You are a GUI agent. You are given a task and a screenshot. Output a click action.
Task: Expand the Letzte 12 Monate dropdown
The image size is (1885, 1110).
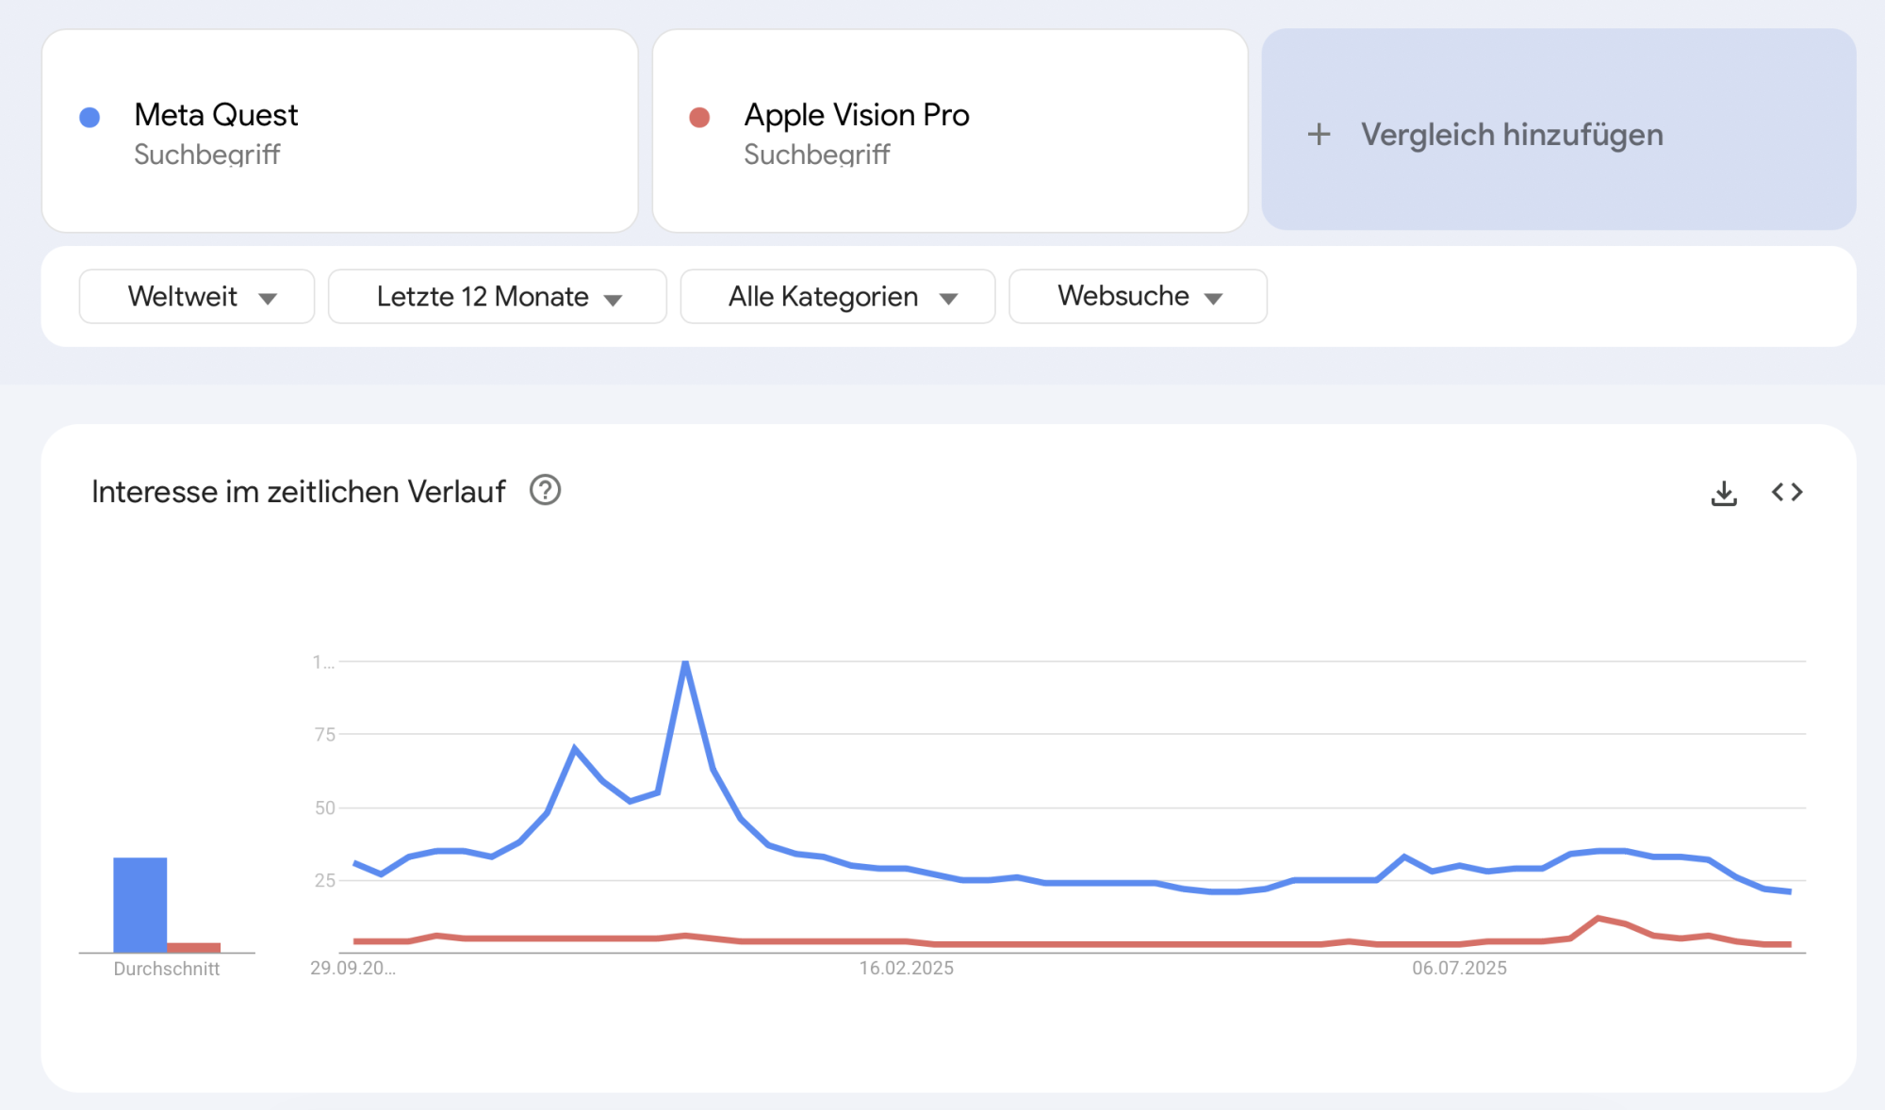coord(497,297)
